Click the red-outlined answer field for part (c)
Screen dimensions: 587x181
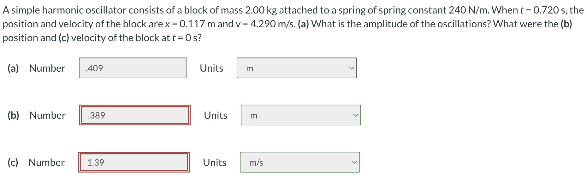134,162
